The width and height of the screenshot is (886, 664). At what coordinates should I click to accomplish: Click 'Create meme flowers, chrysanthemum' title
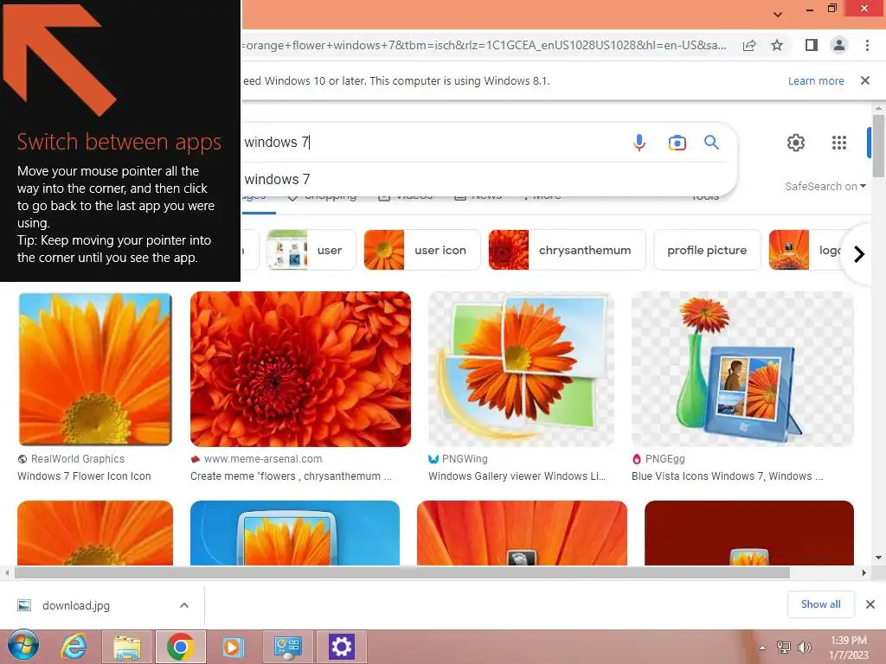[291, 476]
